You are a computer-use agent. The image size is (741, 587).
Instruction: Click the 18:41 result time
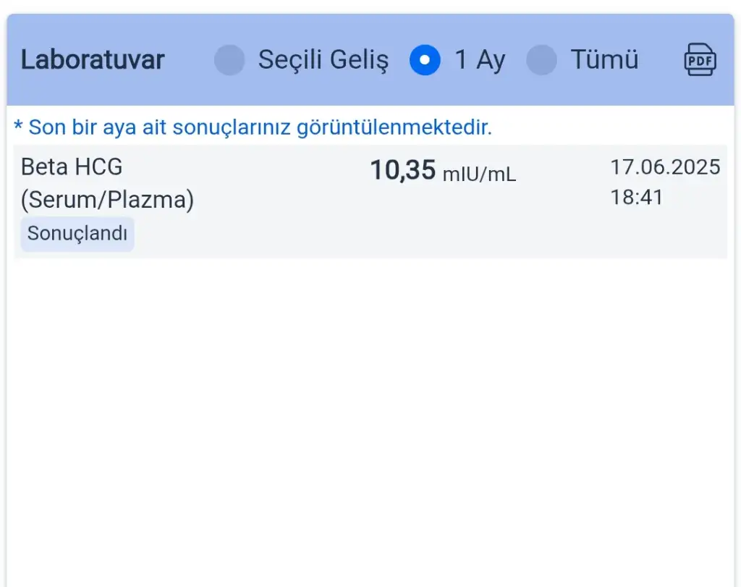tap(637, 197)
